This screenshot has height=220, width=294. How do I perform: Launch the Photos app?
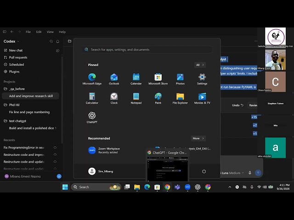point(180,79)
